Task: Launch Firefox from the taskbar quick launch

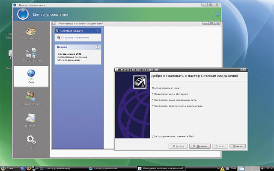Action: point(29,168)
